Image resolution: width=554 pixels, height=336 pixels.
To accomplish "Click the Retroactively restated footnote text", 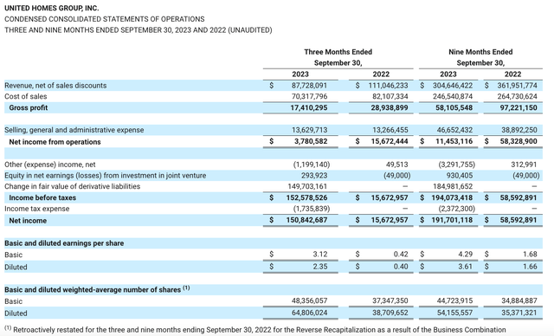I will coord(260,330).
